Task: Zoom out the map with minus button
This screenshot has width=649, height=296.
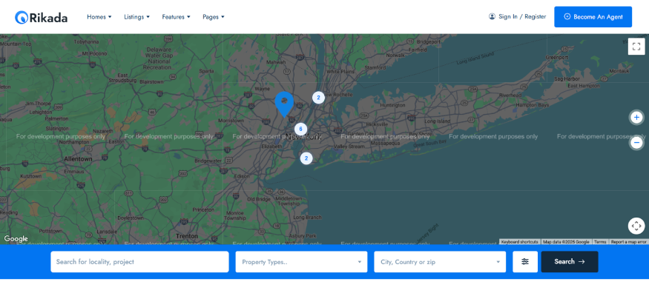Action: [636, 142]
